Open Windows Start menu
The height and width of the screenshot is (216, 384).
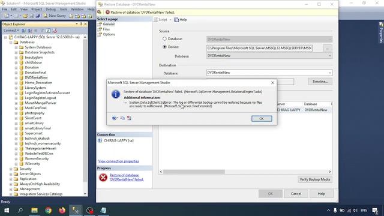(x=7, y=211)
